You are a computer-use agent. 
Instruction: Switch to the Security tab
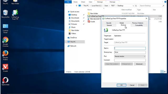(x=109, y=23)
